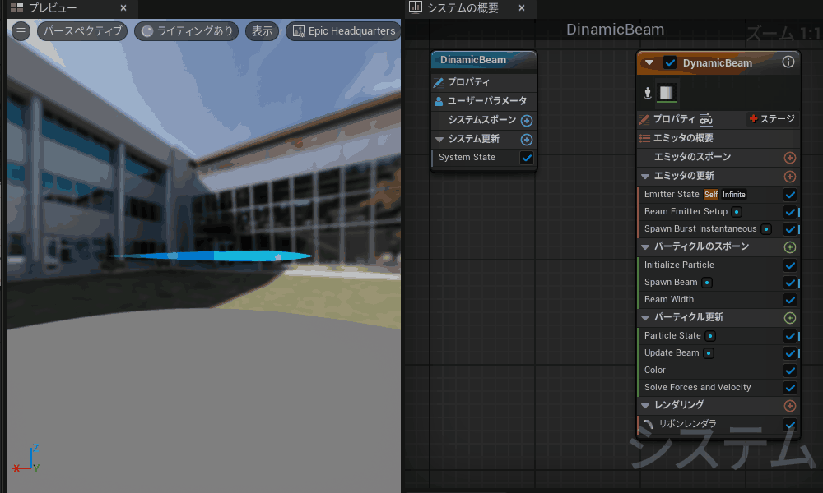Add module to パーティクル更新 section
Screen dimensions: 823x493
(790, 317)
